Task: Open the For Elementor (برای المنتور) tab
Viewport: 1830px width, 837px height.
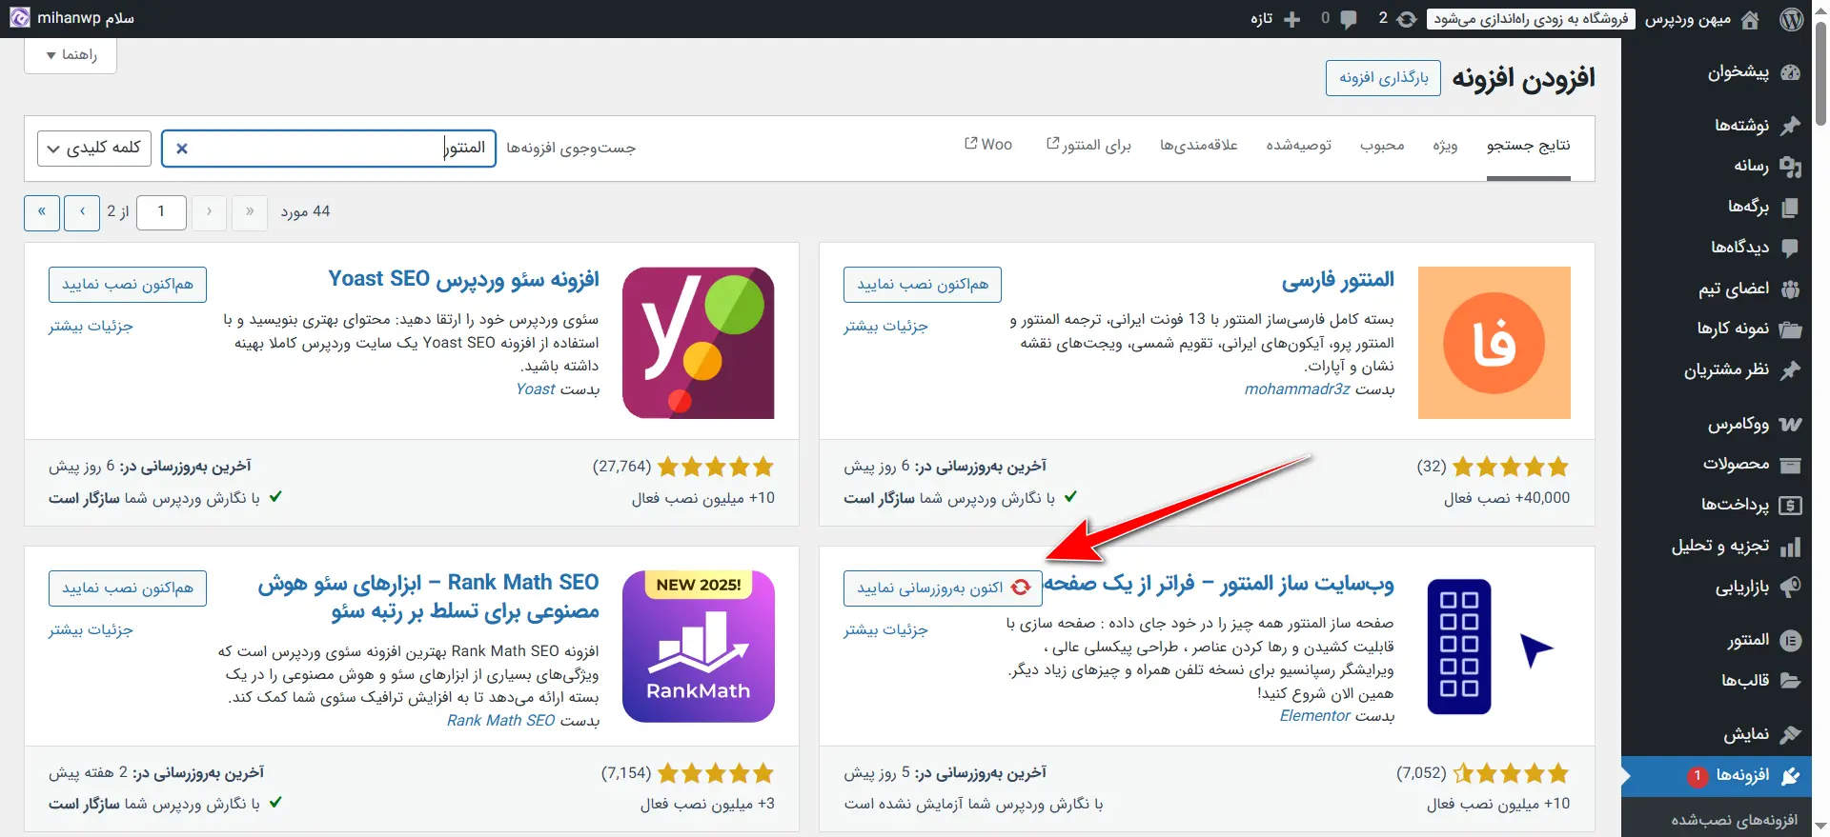Action: [x=1088, y=146]
